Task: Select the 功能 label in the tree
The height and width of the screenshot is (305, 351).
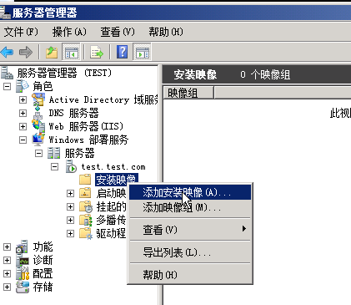Action: coord(43,247)
